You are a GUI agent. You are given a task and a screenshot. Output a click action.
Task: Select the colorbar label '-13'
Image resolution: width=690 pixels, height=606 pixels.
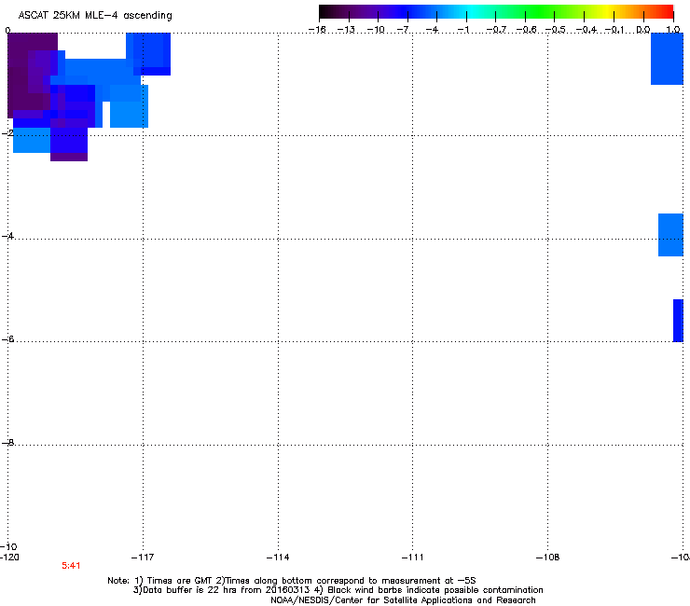click(x=346, y=30)
